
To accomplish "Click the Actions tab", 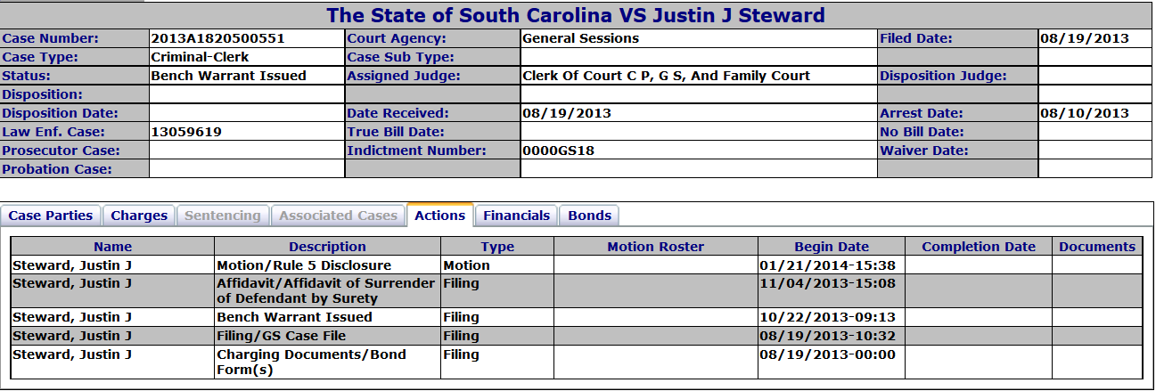I will (440, 216).
